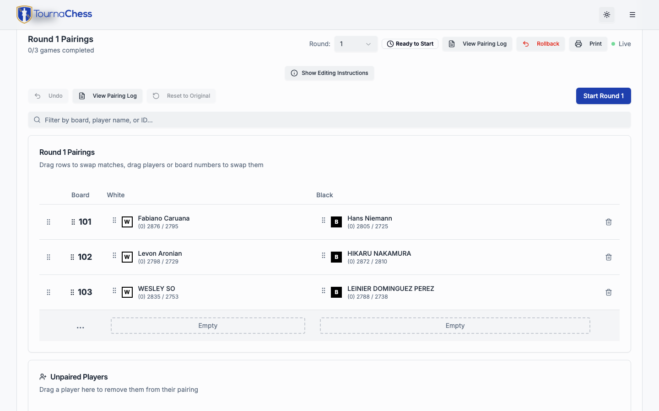Screen dimensions: 659x411
Task: Remove the board 103 pairing via trash icon
Action: click(609, 292)
